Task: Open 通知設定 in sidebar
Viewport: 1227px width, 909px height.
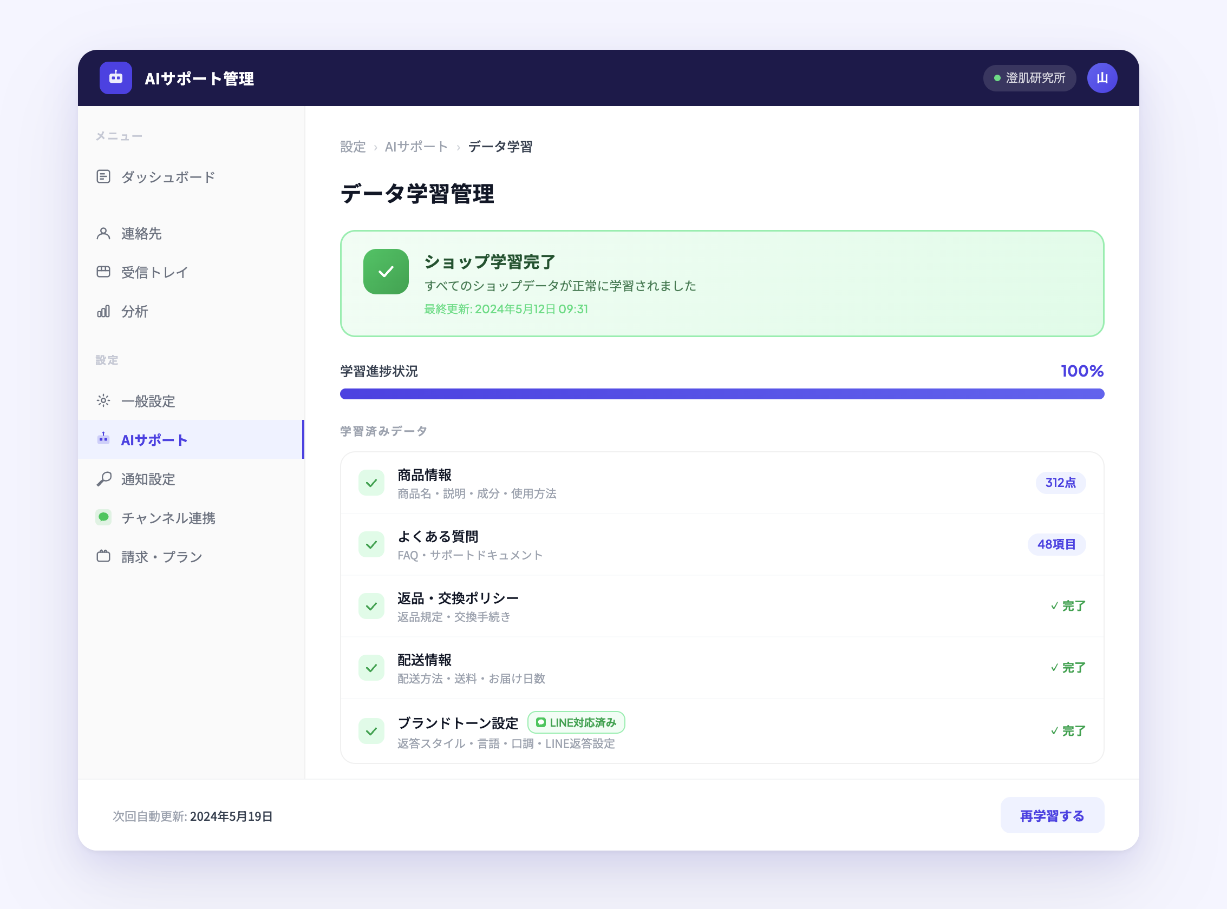Action: click(x=191, y=479)
